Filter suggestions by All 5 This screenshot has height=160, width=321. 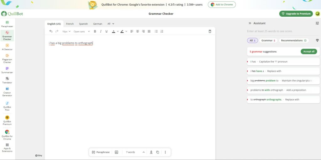point(253,40)
